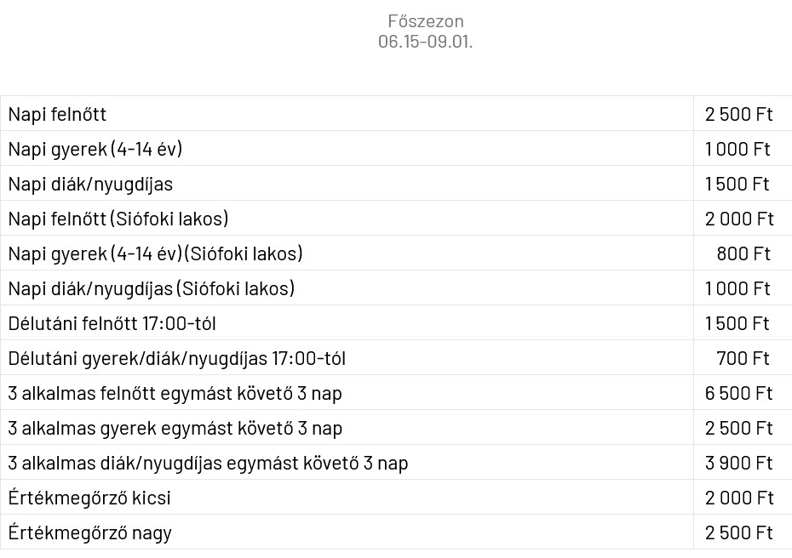This screenshot has width=792, height=558.
Task: Select the Napi diák/nyugdíjas row label
Action: (x=90, y=184)
